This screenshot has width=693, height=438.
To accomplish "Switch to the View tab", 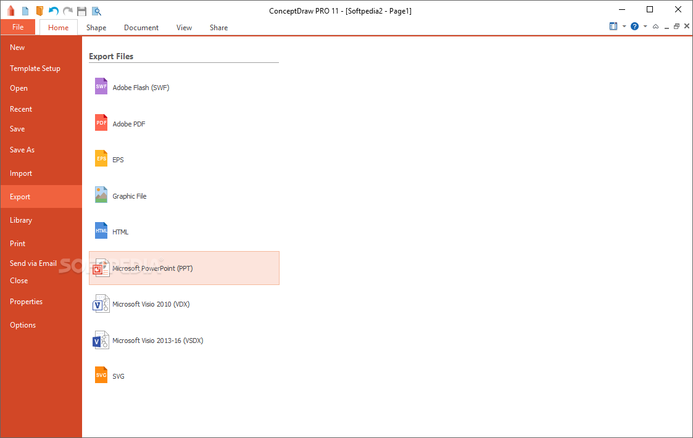I will 185,27.
